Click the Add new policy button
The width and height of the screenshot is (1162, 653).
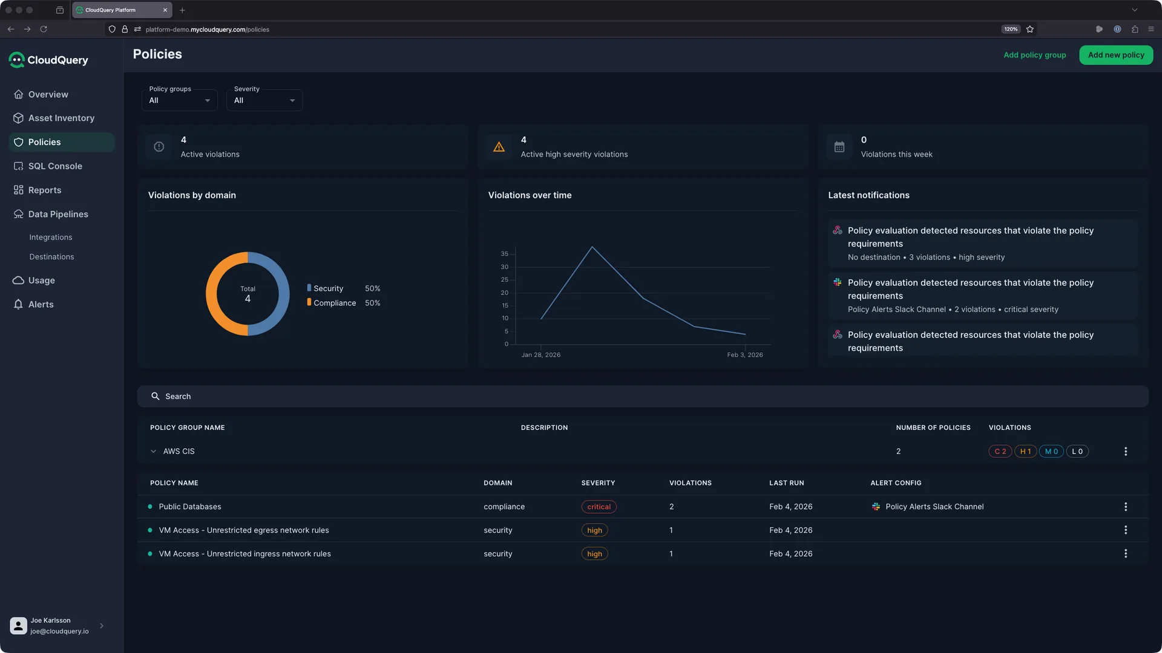pos(1116,55)
